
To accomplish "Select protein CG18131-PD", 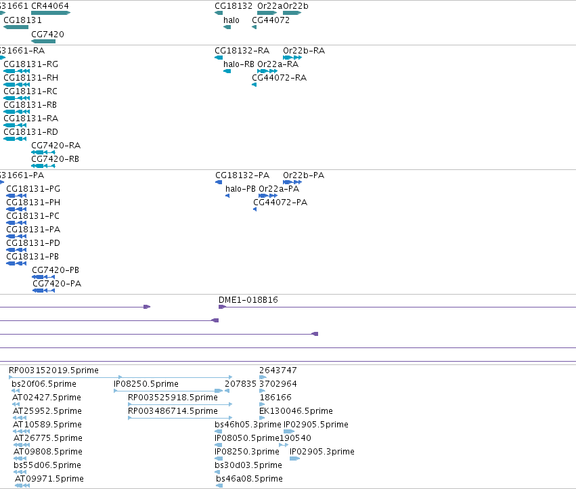I will [x=33, y=243].
